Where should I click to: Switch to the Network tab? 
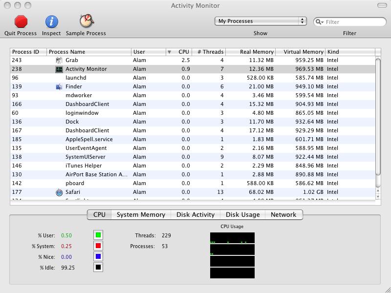point(283,214)
